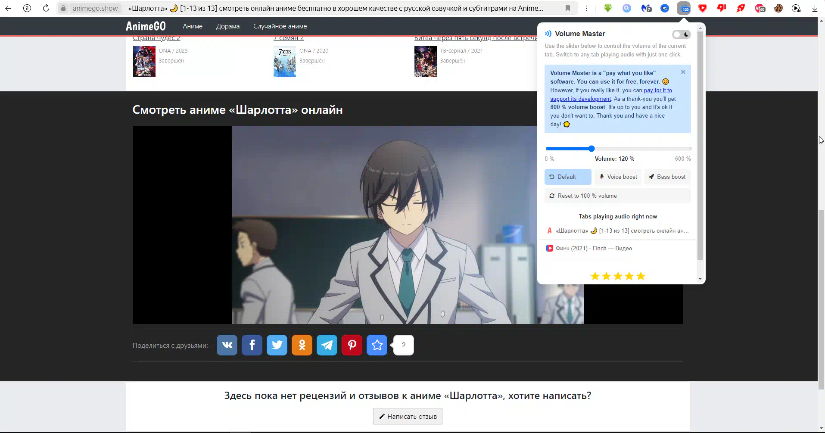Share via Telegram

pyautogui.click(x=327, y=345)
